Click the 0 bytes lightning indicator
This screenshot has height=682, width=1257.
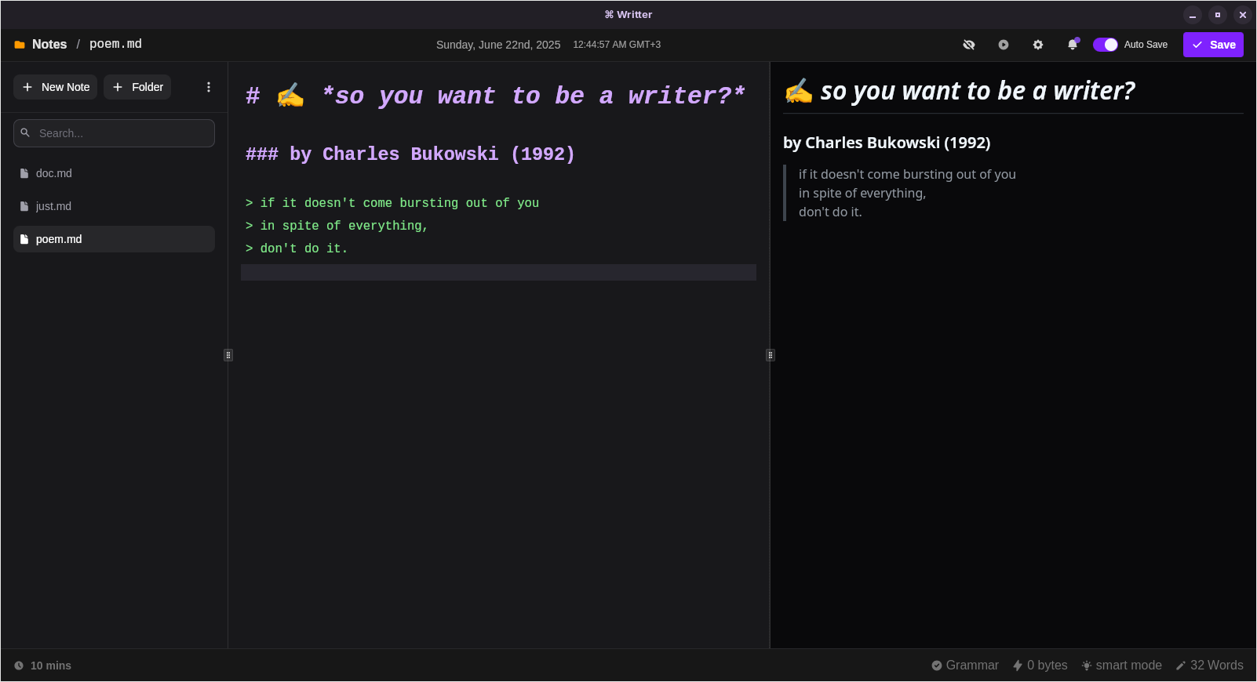pyautogui.click(x=1040, y=666)
